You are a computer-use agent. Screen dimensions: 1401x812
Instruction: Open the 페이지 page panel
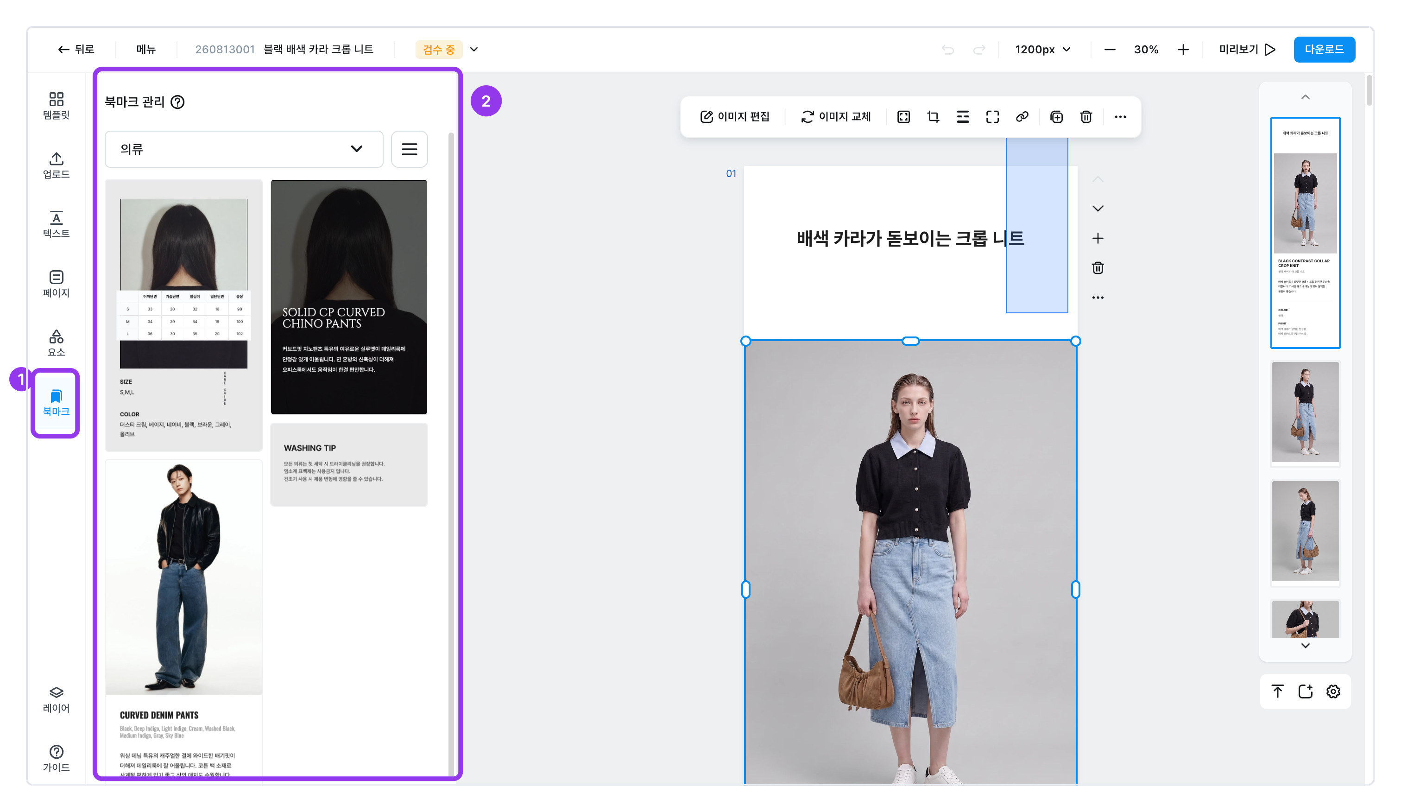click(56, 284)
